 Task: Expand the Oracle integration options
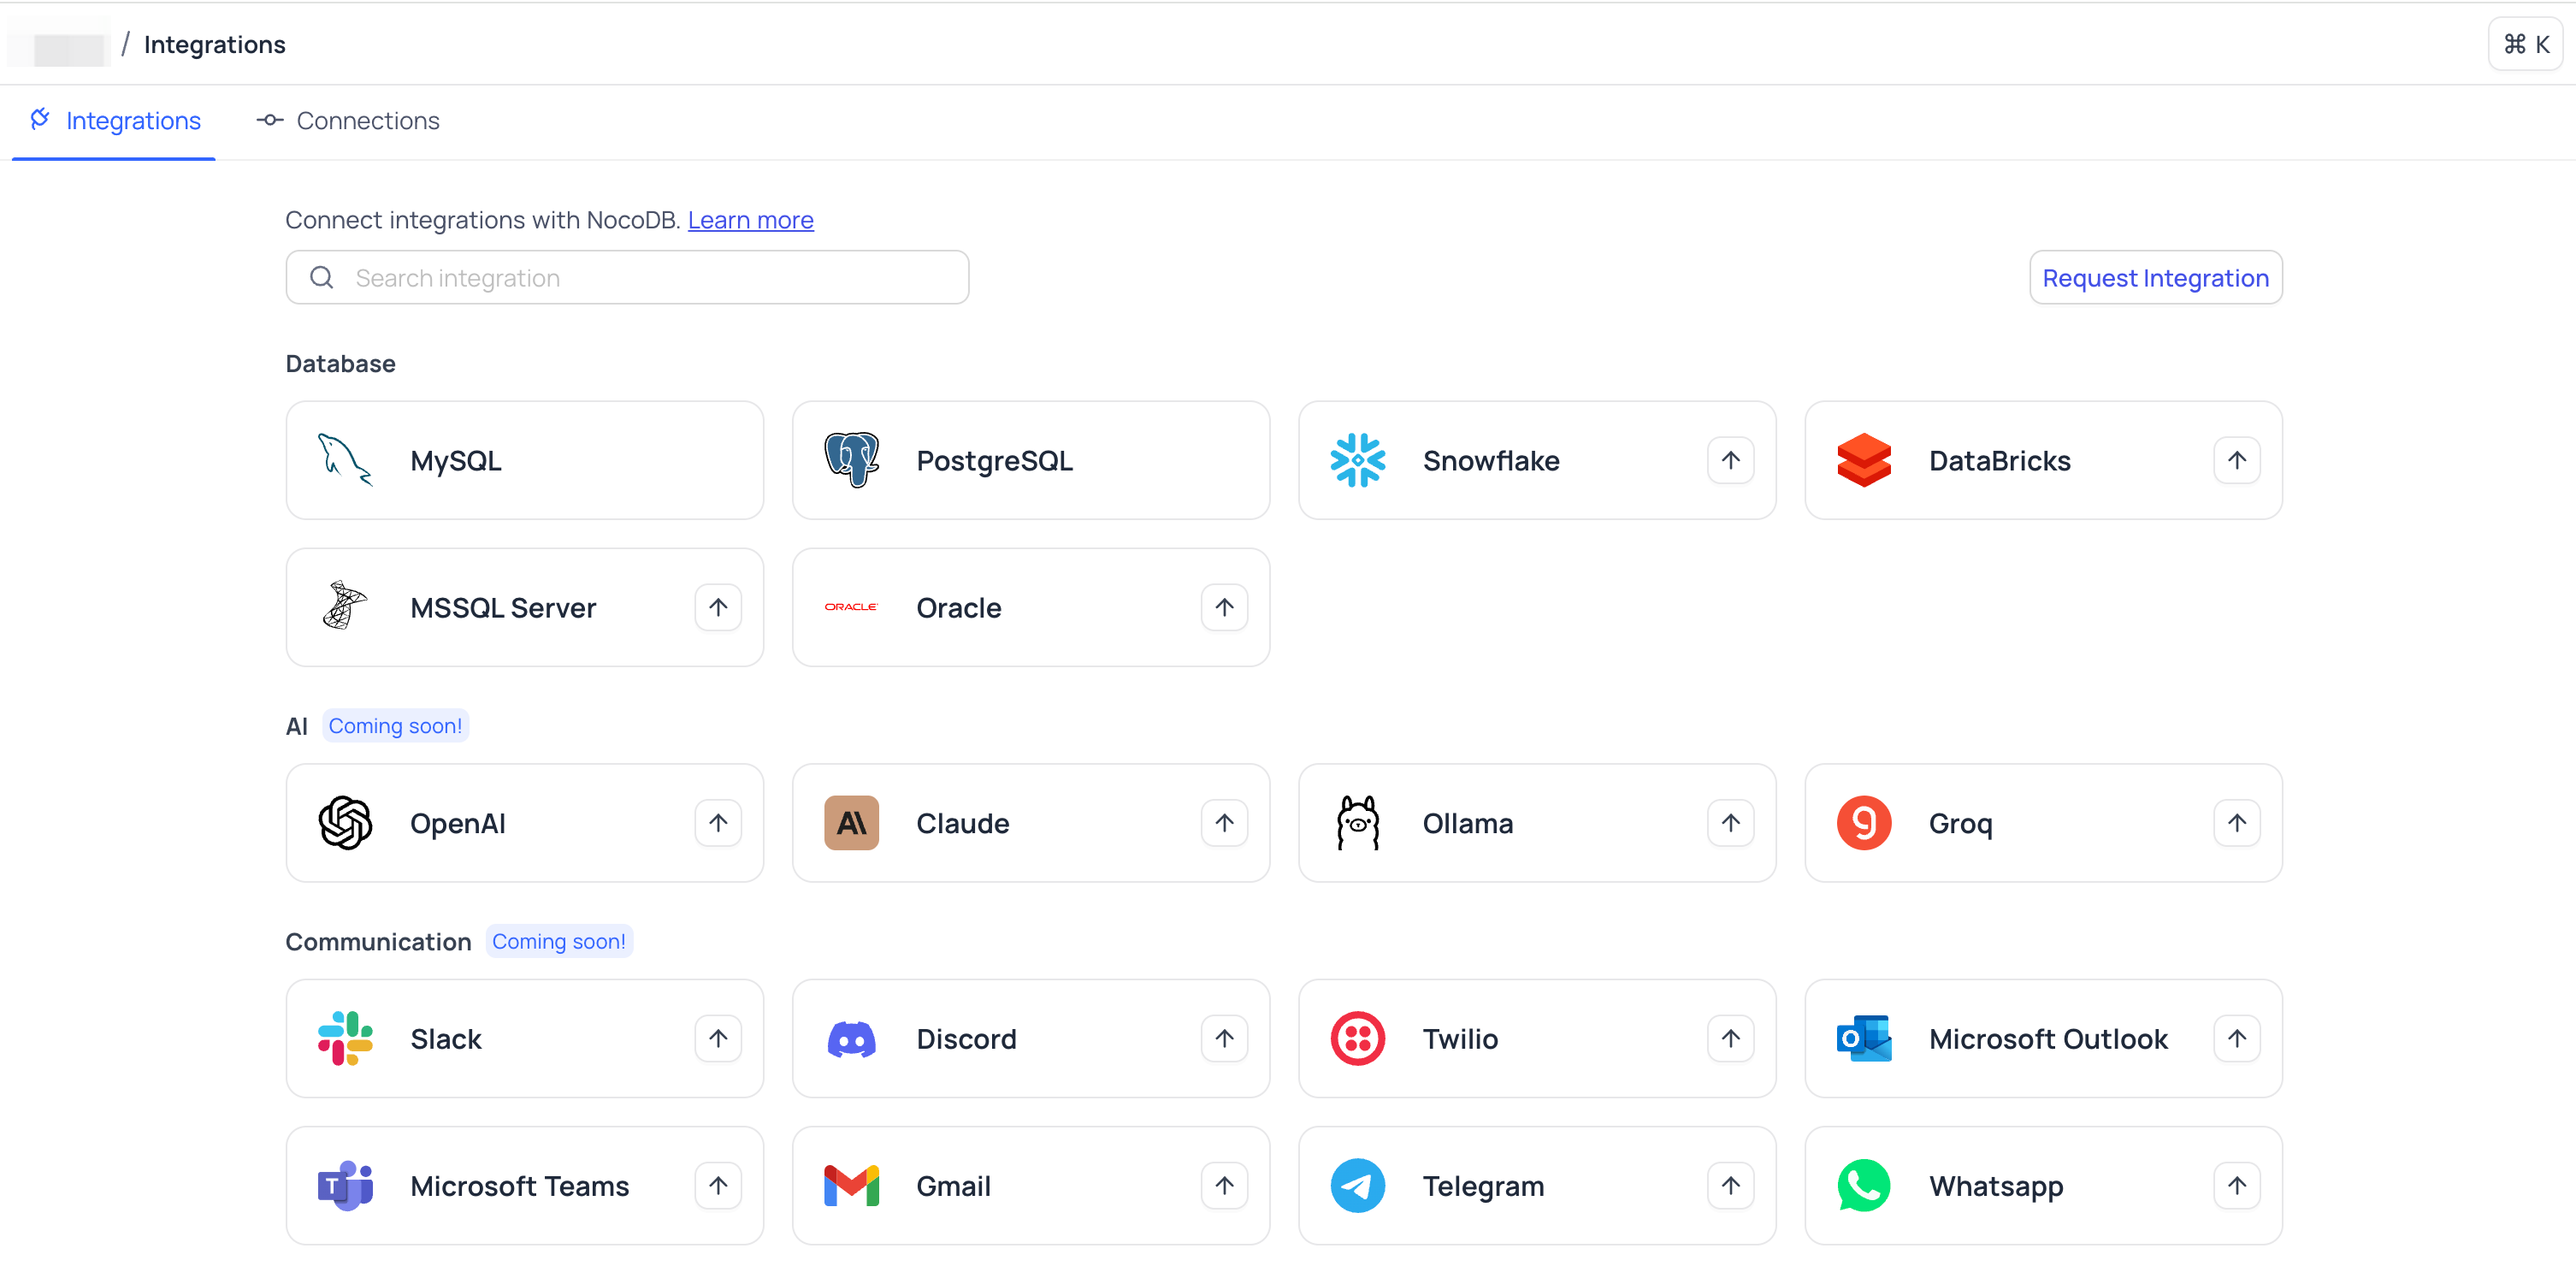coord(1224,606)
